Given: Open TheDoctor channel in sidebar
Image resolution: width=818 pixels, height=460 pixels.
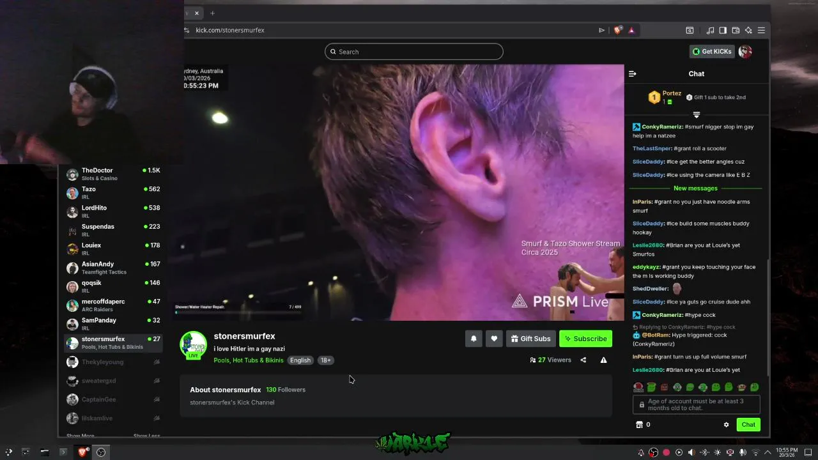Looking at the screenshot, I should pos(113,174).
